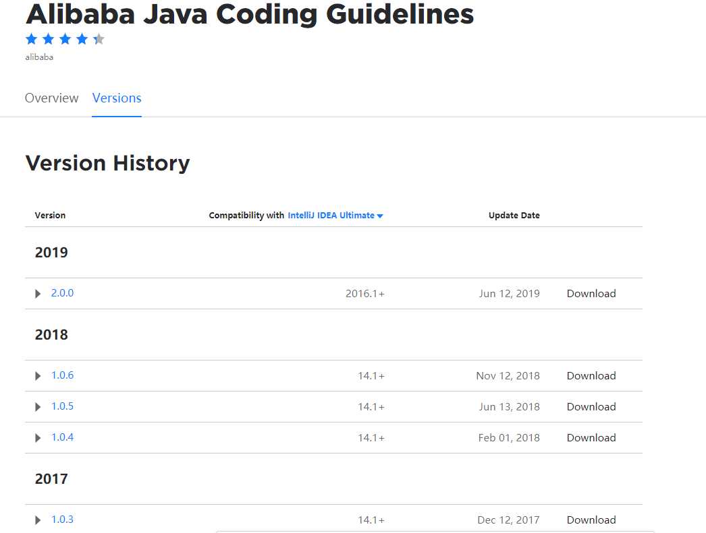Expand version 1.0.3 details arrow
This screenshot has height=533, width=706.
(38, 520)
